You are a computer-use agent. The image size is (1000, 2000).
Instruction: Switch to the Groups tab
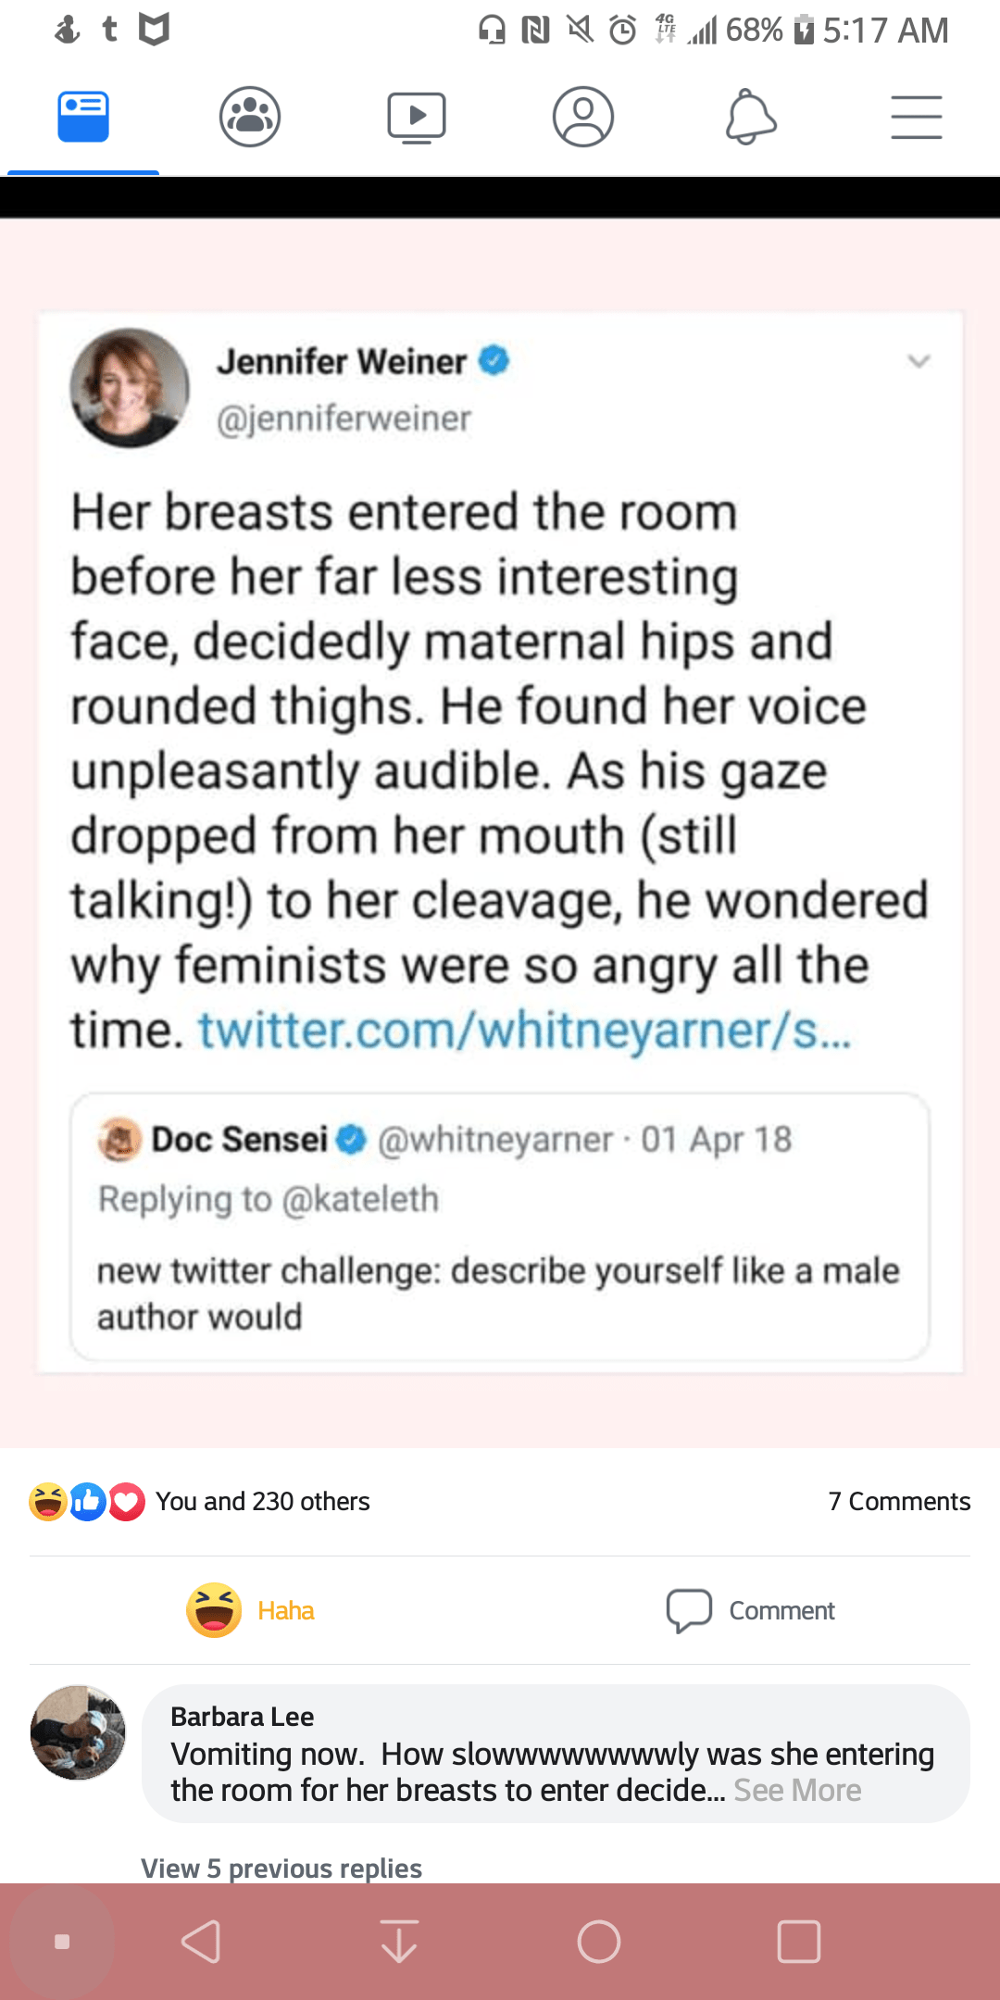click(250, 118)
